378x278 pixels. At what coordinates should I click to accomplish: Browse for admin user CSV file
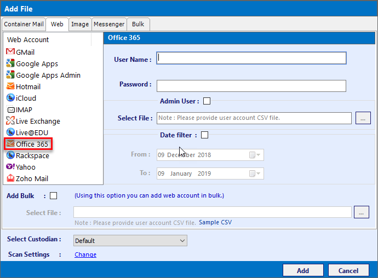tap(363, 118)
